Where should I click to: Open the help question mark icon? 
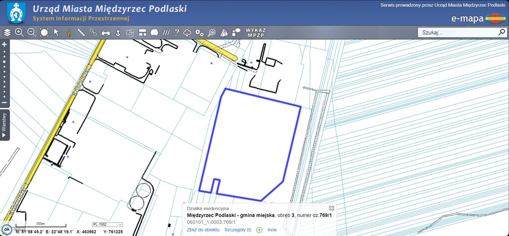click(x=176, y=33)
